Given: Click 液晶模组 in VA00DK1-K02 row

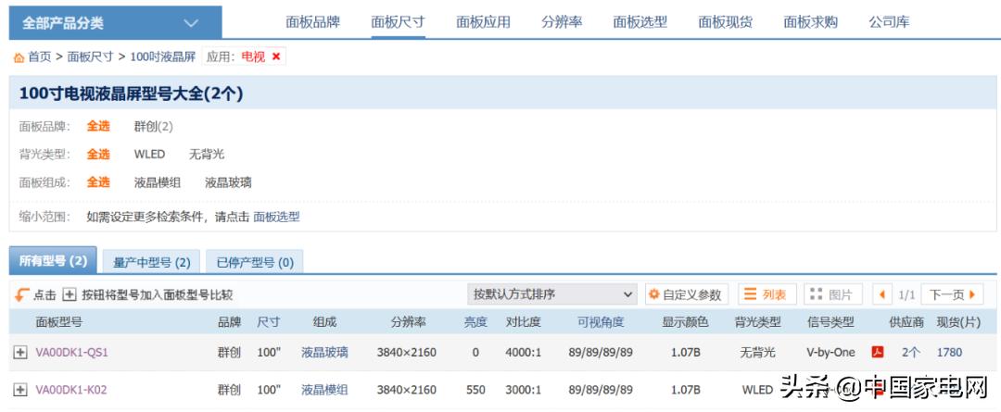Looking at the screenshot, I should [x=325, y=390].
